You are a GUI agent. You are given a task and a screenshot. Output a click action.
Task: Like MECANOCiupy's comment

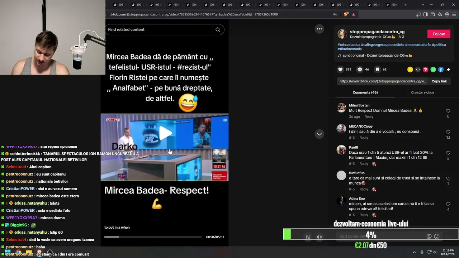[x=448, y=132]
